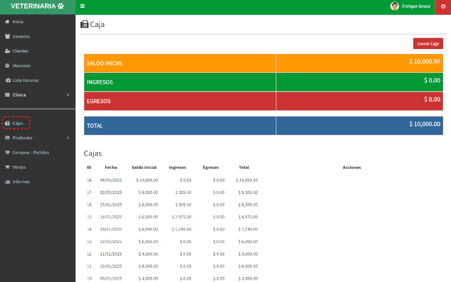
Task: Click the Clientes person icon
Action: pyautogui.click(x=7, y=51)
